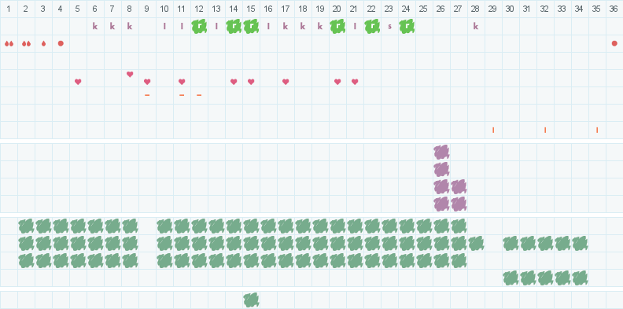Screen dimensions: 623x309
Task: Click the orange dash on day 9
Action: [147, 95]
